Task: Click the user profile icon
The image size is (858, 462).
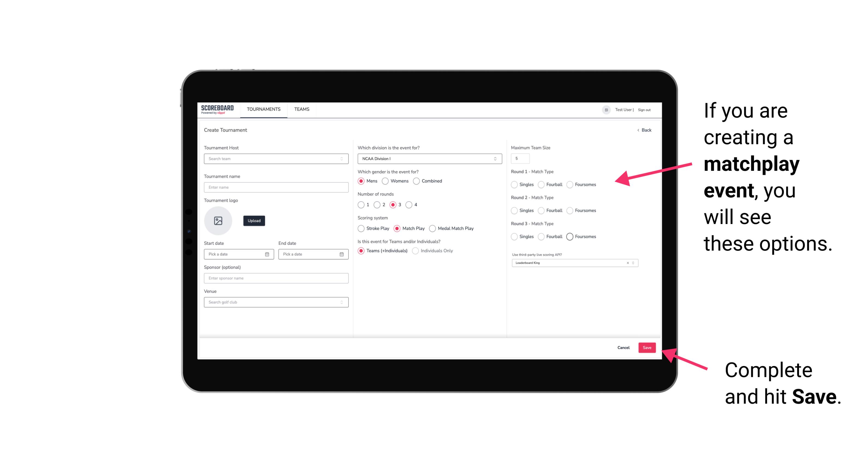Action: [x=604, y=109]
